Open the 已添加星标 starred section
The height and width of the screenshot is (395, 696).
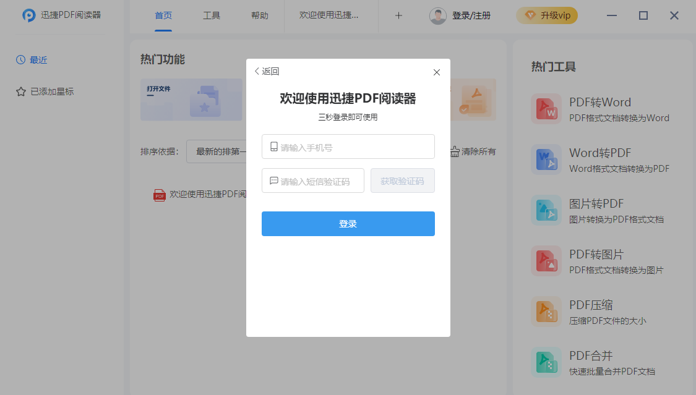click(45, 91)
